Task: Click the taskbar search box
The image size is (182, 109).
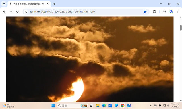Action: click(72, 106)
